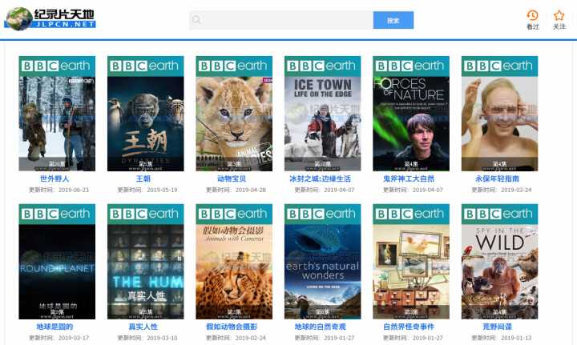Screen dimensions: 577x345
Task: Click update date 2019-04-28 under 动物宝贝
Action: 251,190
